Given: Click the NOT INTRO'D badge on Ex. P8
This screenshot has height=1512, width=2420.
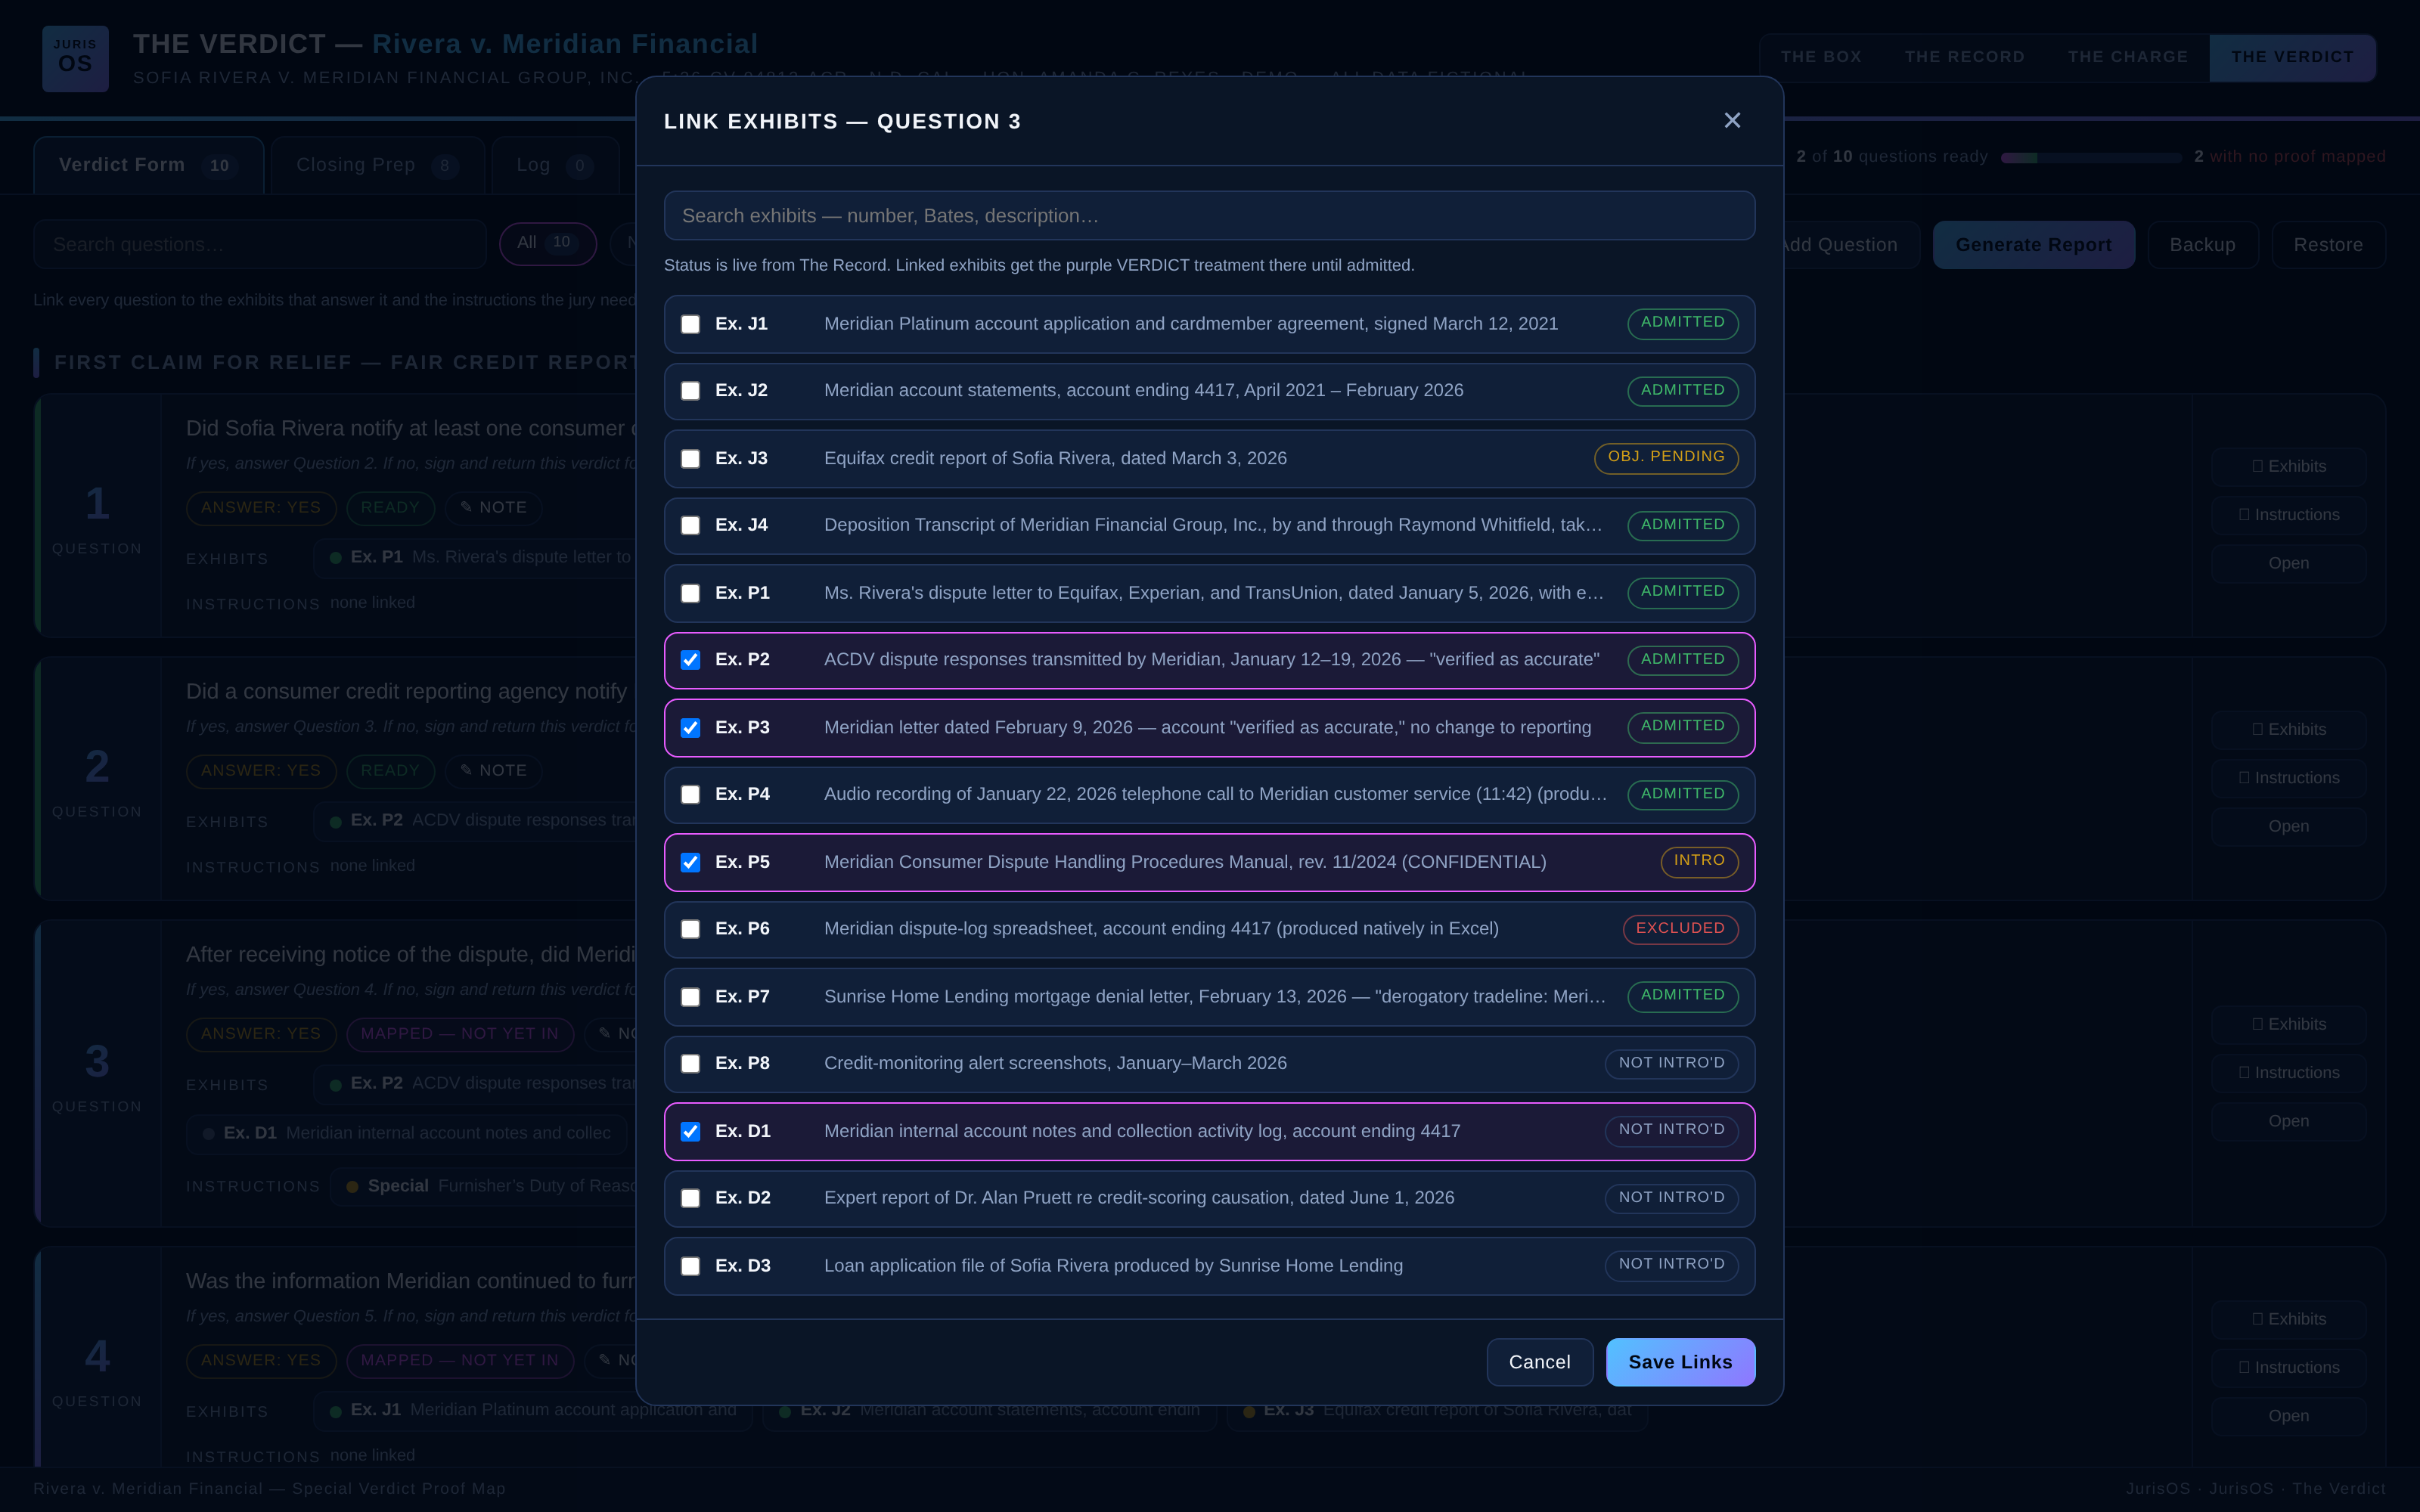Looking at the screenshot, I should pyautogui.click(x=1671, y=1064).
